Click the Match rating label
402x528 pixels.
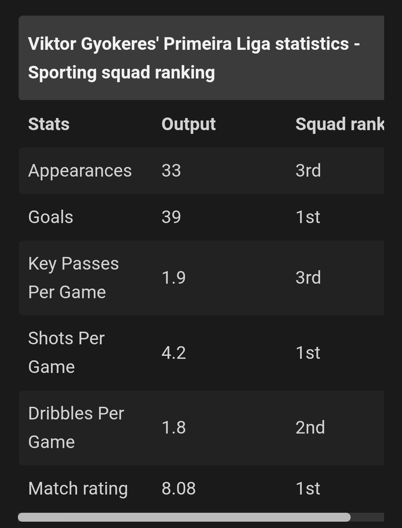(78, 489)
